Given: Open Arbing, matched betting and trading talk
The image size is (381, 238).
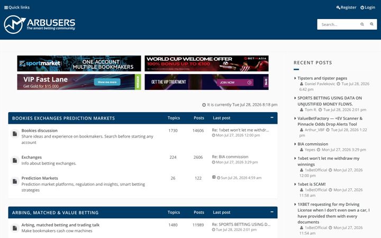Looking at the screenshot, I should click(x=60, y=225).
